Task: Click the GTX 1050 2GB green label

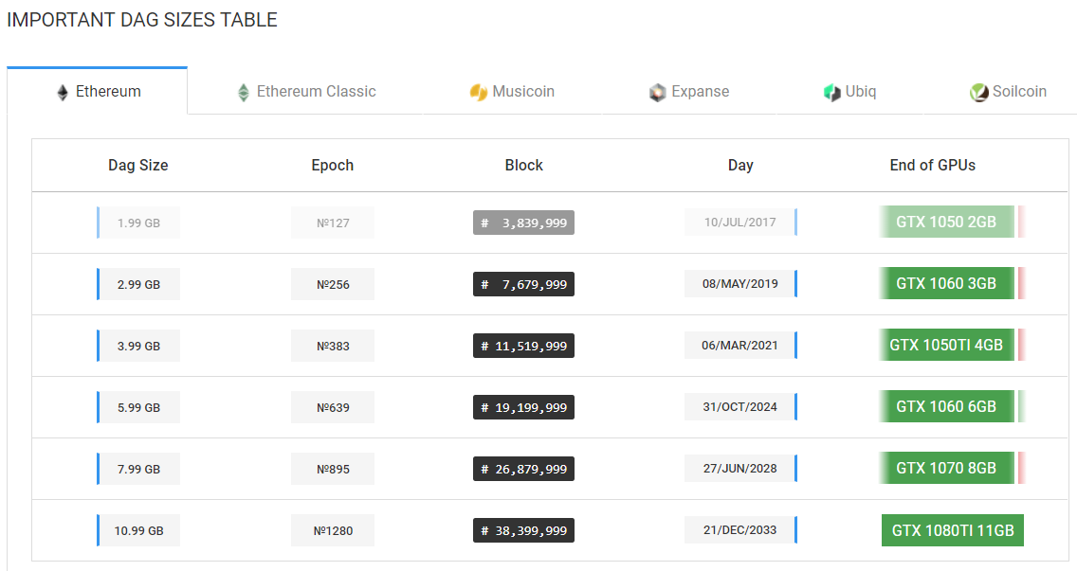Action: pyautogui.click(x=946, y=222)
